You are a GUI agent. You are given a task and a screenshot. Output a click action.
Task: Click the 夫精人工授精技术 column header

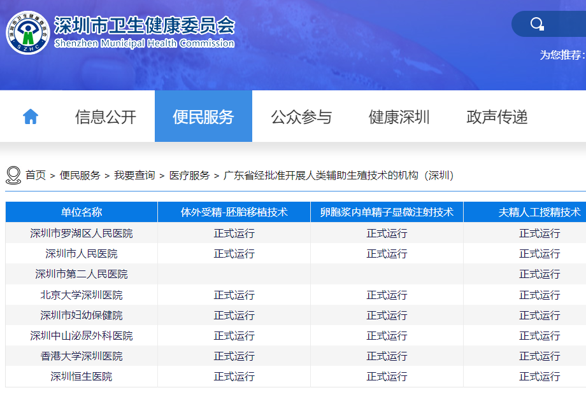pos(540,212)
